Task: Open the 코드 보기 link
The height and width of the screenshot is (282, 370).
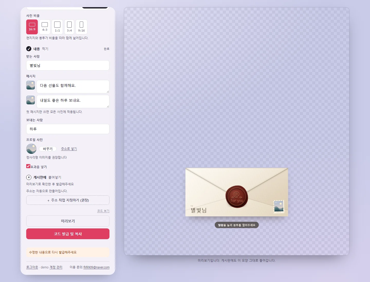Action: point(103,211)
